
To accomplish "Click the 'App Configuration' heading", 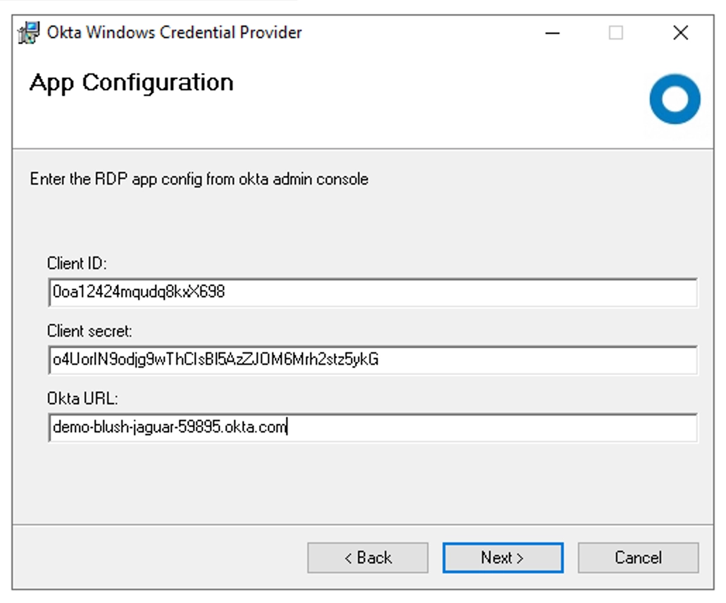I will click(132, 83).
